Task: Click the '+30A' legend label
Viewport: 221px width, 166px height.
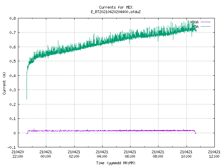Action: (194, 22)
